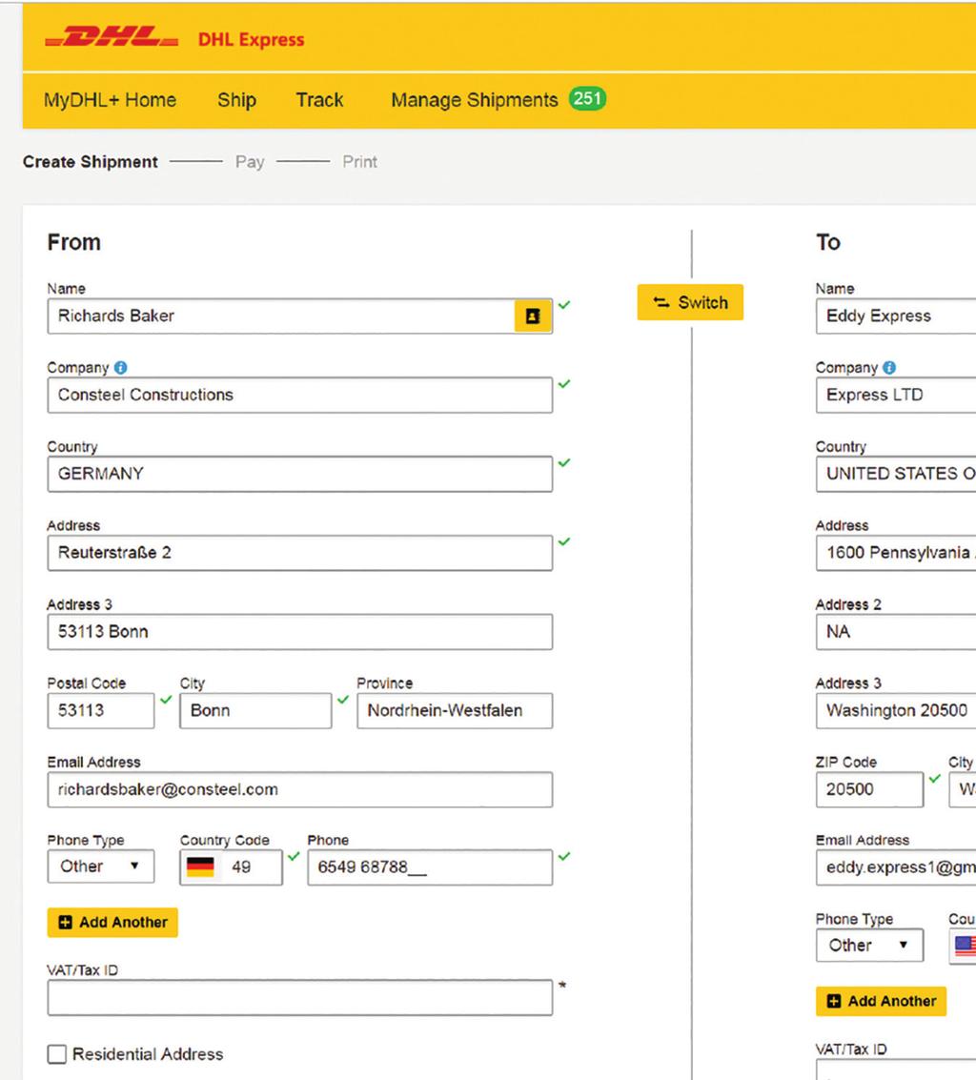Viewport: 976px width, 1080px height.
Task: Click the German flag in Country Code
Action: (200, 866)
